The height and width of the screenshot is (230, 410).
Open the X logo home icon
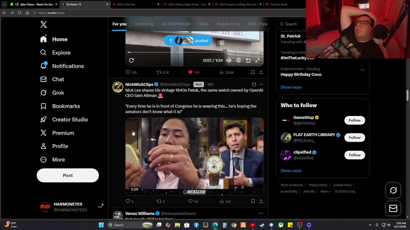coord(44,25)
